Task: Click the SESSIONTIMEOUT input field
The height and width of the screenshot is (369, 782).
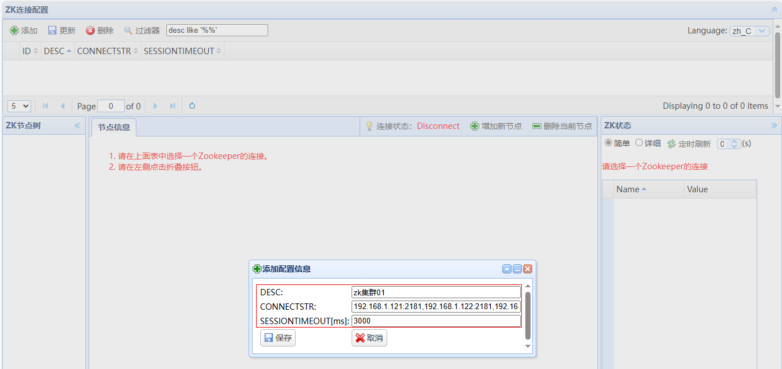Action: pyautogui.click(x=436, y=321)
